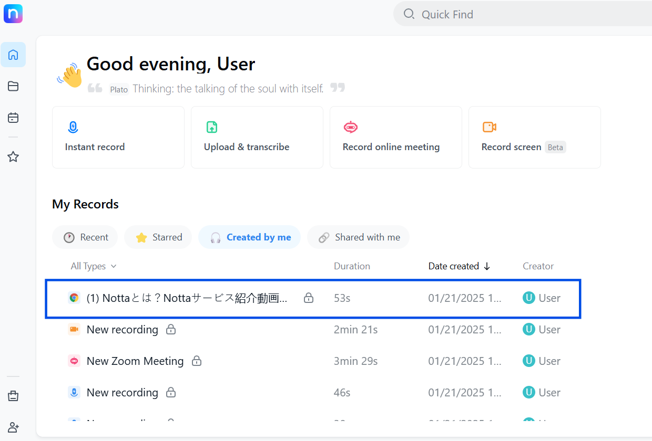This screenshot has width=652, height=441.
Task: Click bot icon of New Zoom Meeting
Action: pos(74,361)
